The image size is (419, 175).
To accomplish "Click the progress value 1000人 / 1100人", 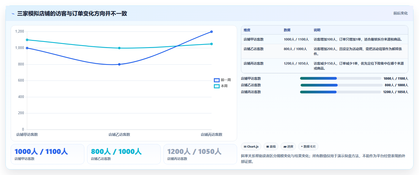I will point(396,79).
